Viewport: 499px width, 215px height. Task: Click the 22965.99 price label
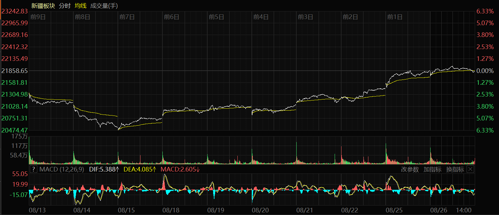[14, 23]
